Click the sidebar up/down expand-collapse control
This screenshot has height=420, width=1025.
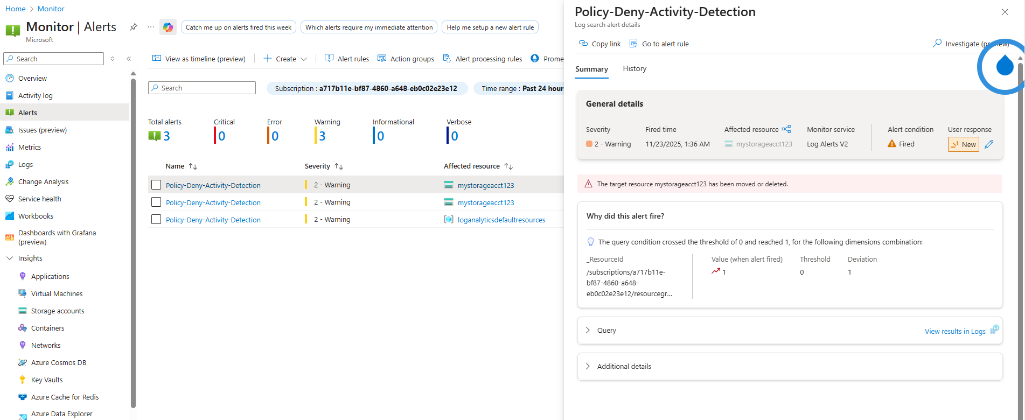[x=113, y=59]
